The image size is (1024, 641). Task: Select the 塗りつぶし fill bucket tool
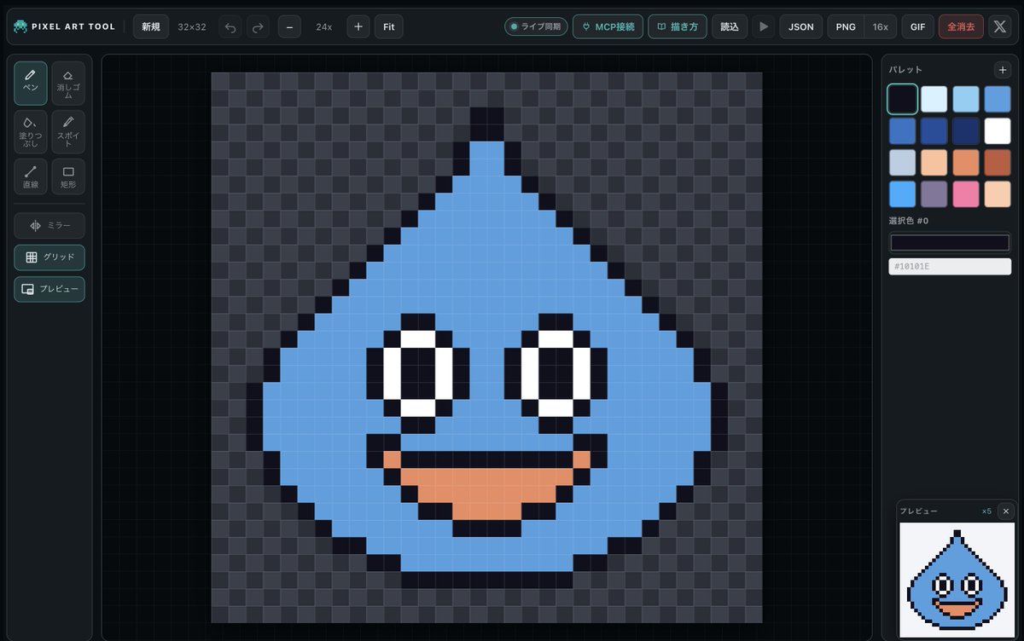click(x=31, y=131)
